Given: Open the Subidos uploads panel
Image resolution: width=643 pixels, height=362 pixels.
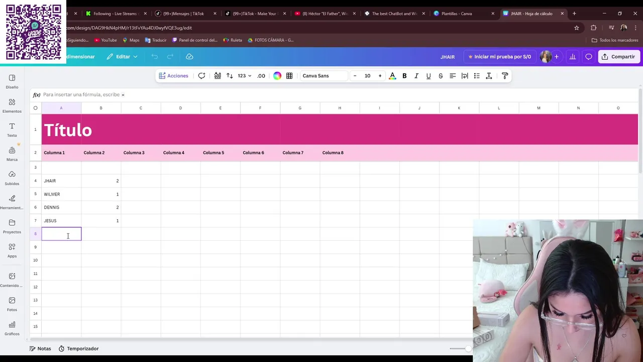Looking at the screenshot, I should click(12, 178).
